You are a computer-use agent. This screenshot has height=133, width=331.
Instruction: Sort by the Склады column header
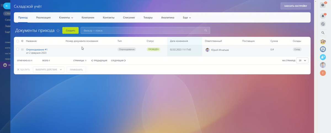297,41
